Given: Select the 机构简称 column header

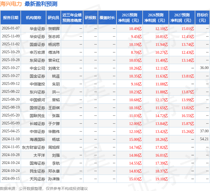Looking at the screenshot, I should [33, 18].
